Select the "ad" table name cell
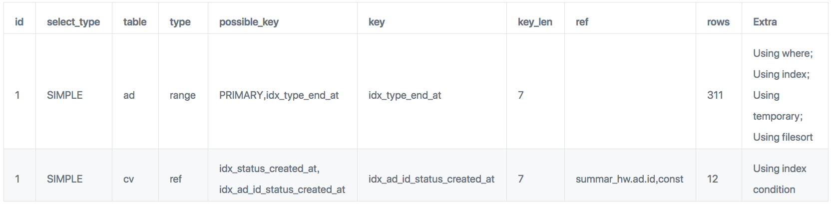 tap(129, 95)
